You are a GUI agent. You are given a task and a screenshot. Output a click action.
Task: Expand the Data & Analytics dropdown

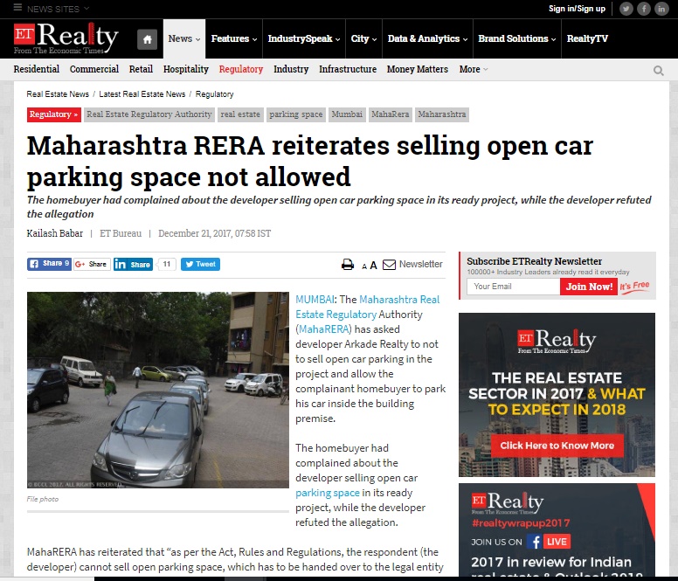point(427,39)
